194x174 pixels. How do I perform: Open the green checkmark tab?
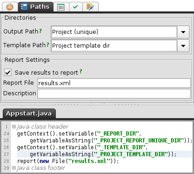pyautogui.click(x=75, y=7)
